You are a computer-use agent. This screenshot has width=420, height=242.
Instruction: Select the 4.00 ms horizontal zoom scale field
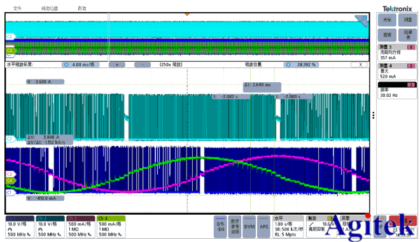click(81, 64)
